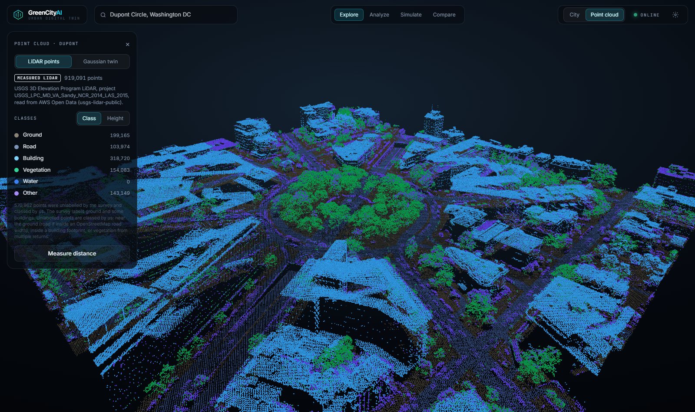Click the POINT CLOUD · DUPONT panel title
The width and height of the screenshot is (695, 412).
[x=46, y=44]
